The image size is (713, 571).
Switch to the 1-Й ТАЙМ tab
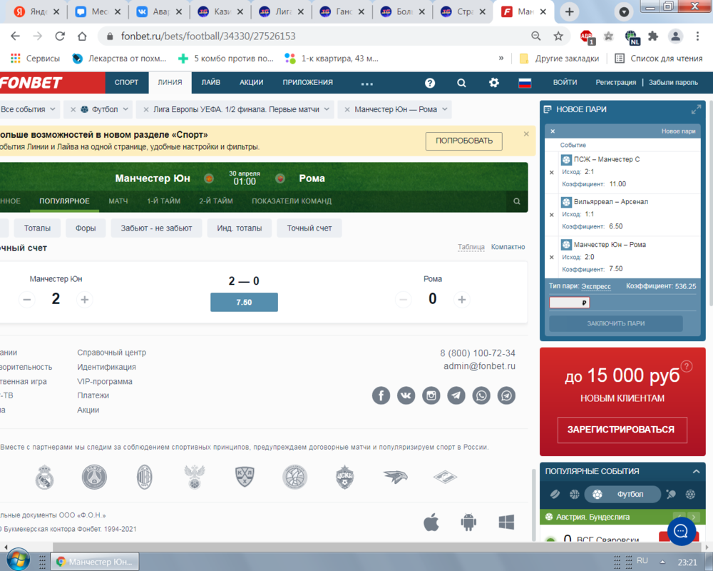click(x=164, y=201)
